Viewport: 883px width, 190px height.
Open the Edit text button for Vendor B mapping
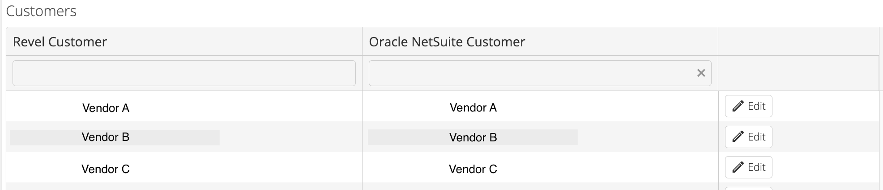tap(749, 136)
